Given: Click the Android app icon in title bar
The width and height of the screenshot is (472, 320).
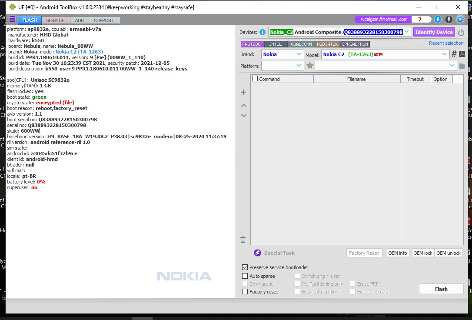Looking at the screenshot, I should 12,7.
